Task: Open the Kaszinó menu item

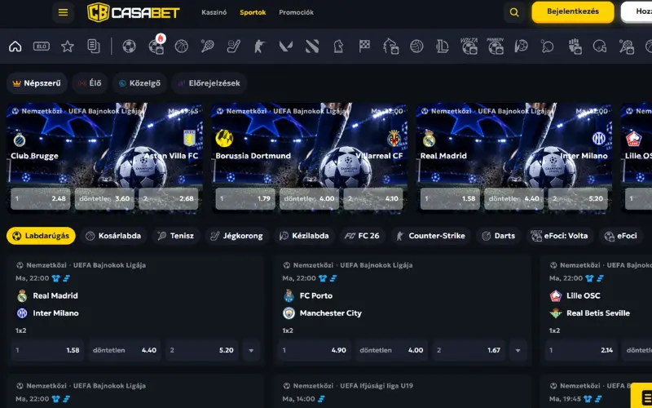Action: [214, 12]
